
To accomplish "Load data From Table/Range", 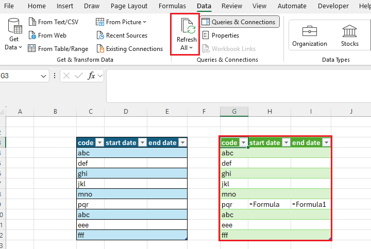I will click(58, 49).
